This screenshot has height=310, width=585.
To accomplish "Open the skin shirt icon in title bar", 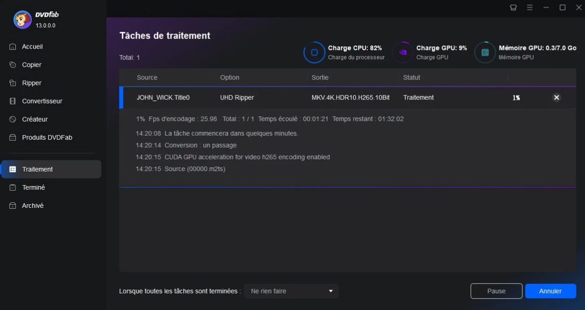I will click(x=513, y=7).
